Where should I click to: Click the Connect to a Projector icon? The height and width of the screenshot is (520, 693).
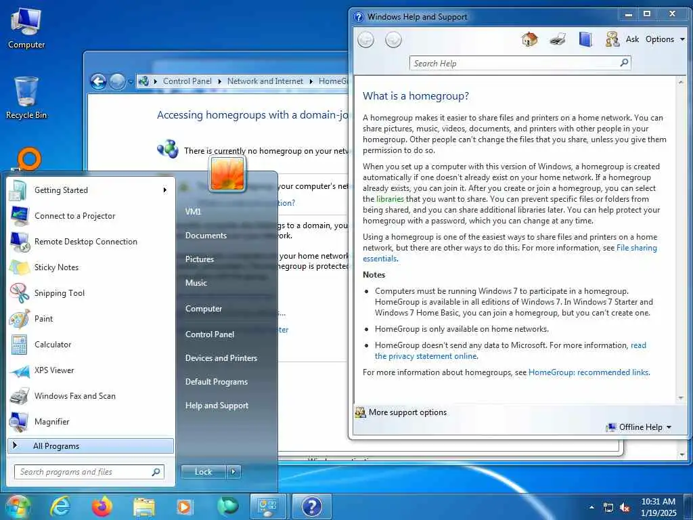[x=20, y=216]
